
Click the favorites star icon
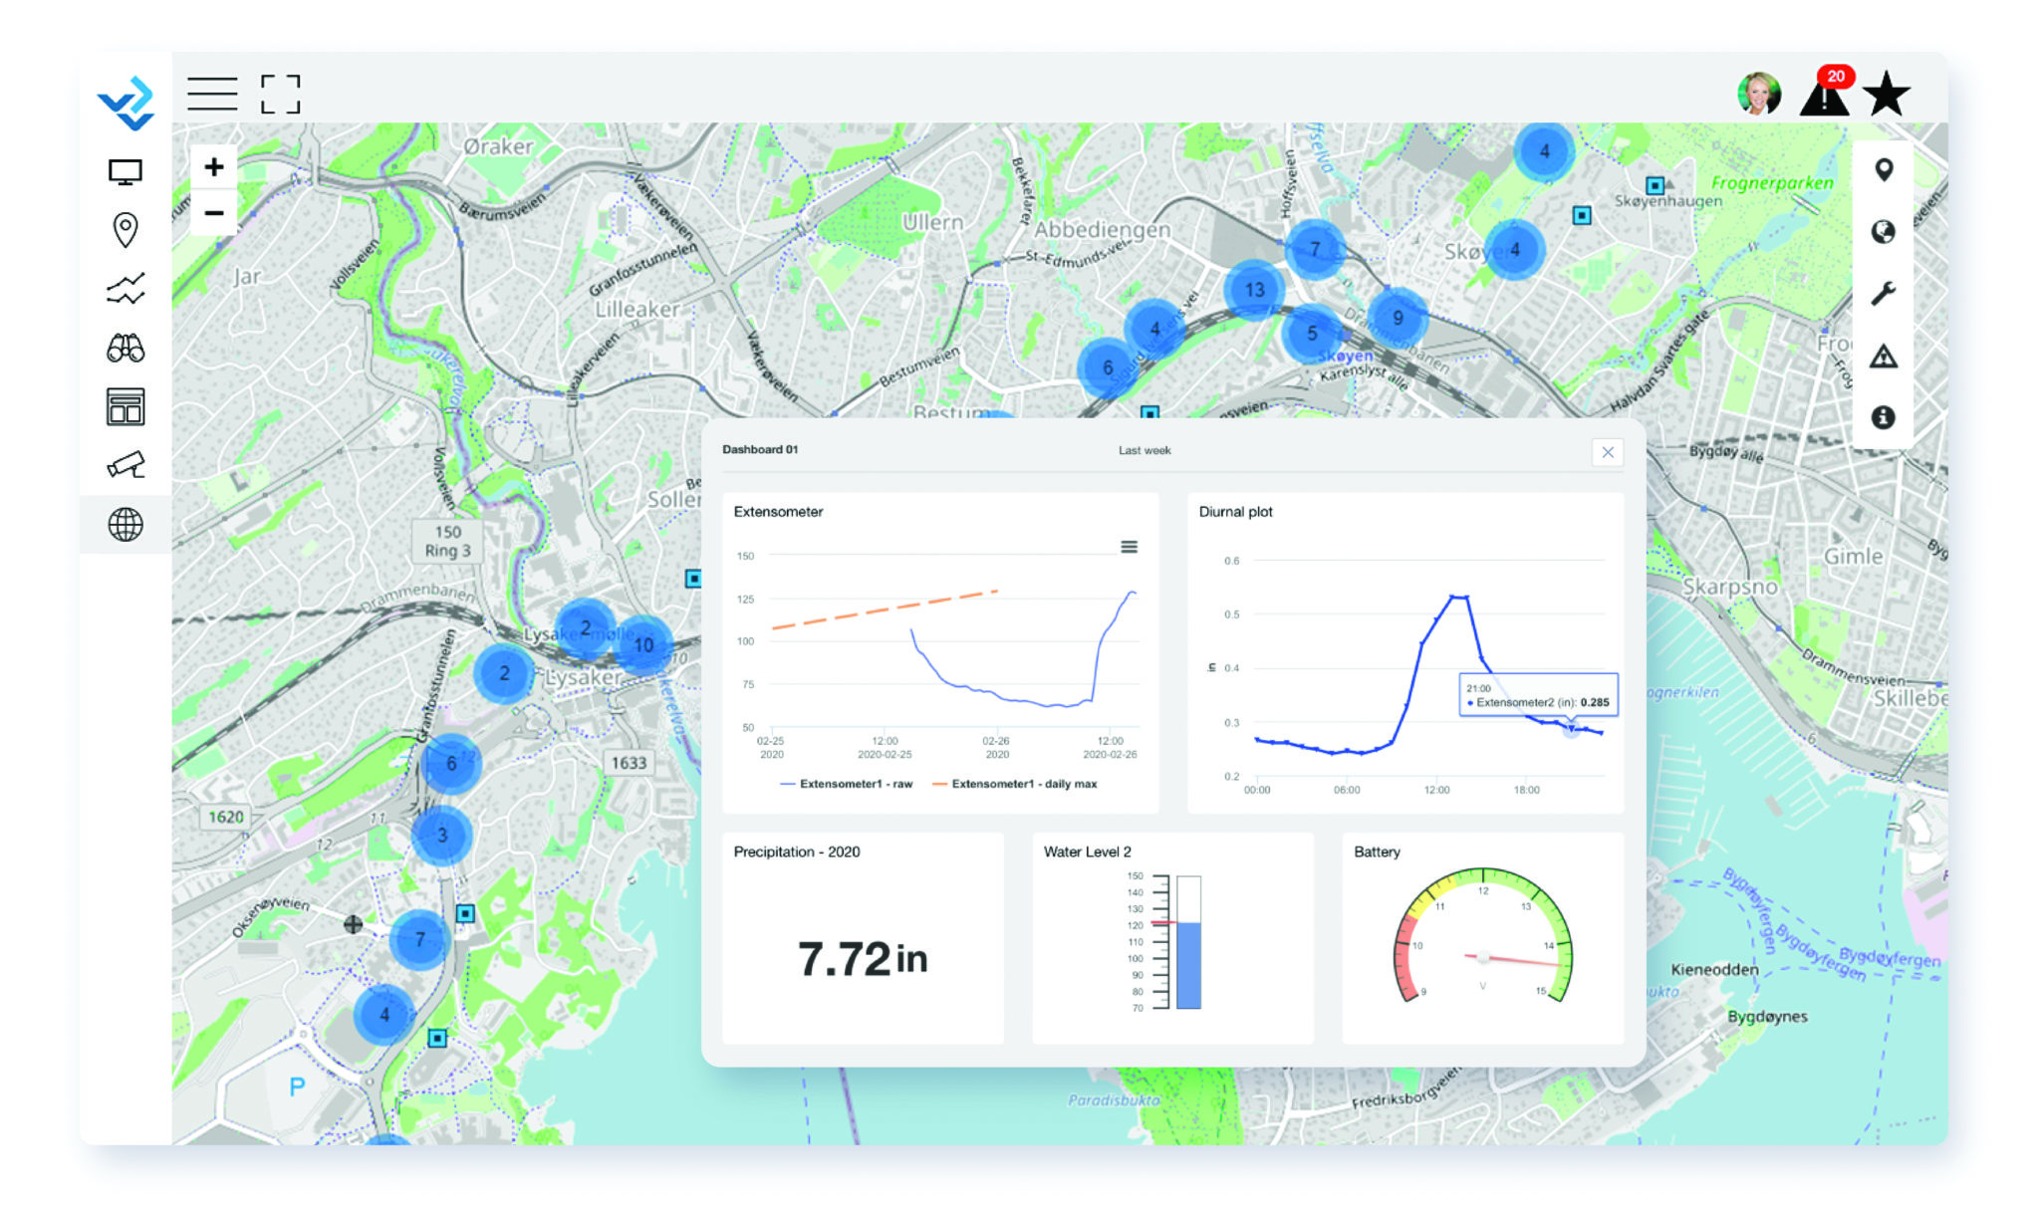click(x=1888, y=95)
